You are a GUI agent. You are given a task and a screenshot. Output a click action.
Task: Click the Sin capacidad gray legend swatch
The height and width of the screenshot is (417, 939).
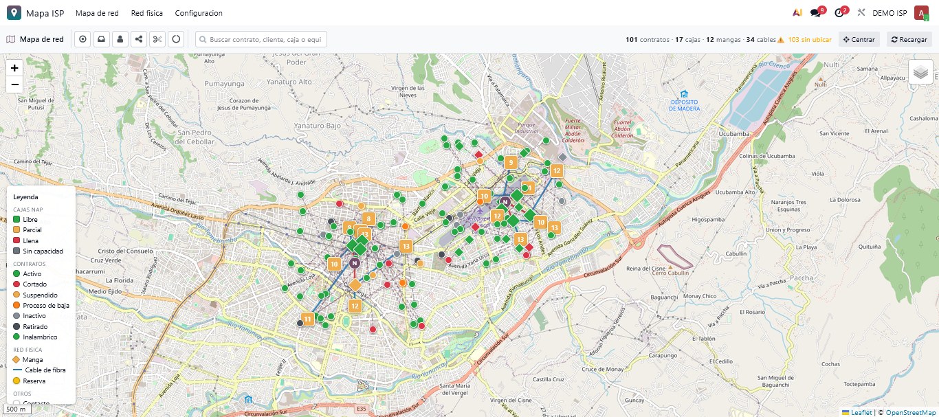click(x=17, y=251)
